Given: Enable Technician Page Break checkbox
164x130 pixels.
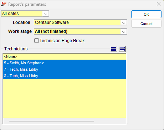Looking at the screenshot, I should click(36, 41).
